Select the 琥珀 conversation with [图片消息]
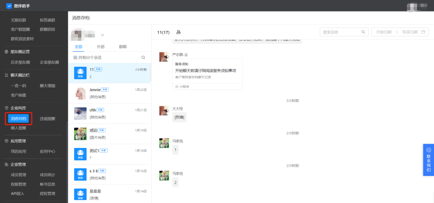Viewport: 434px width, 203px height. pyautogui.click(x=110, y=134)
